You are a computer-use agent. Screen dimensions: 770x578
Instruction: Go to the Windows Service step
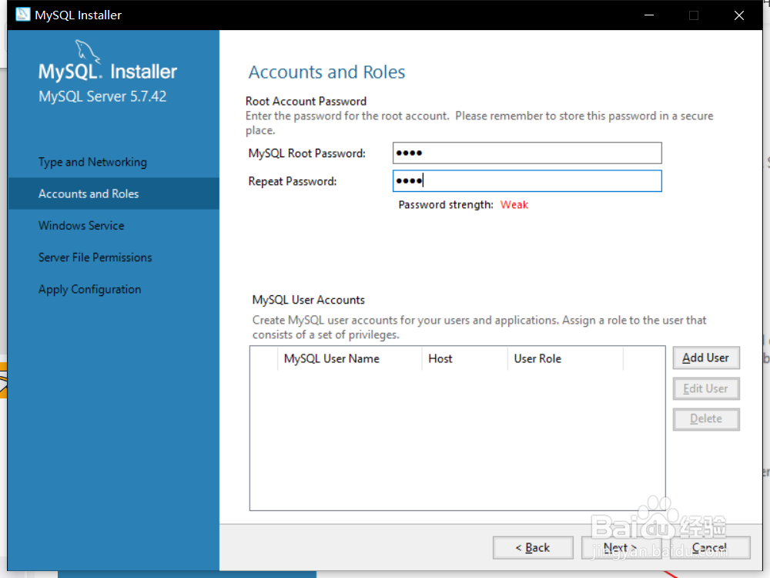coord(81,226)
